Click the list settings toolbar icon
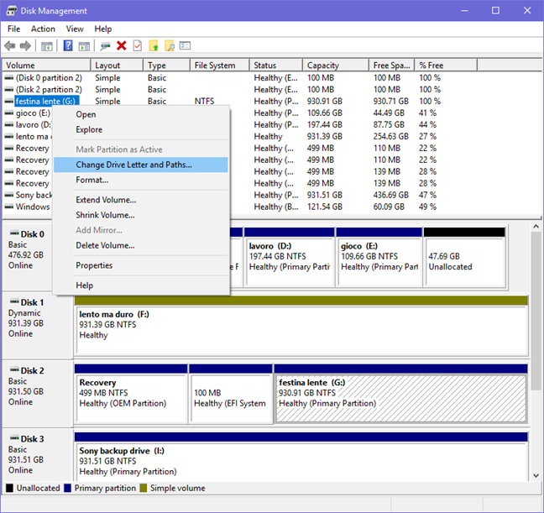 point(185,45)
